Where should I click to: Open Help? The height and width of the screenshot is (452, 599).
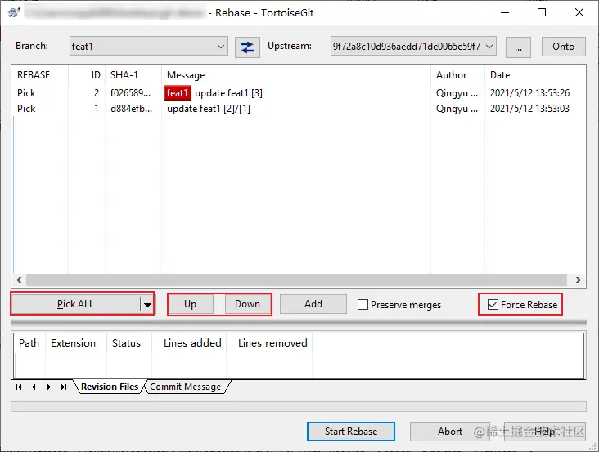[545, 432]
